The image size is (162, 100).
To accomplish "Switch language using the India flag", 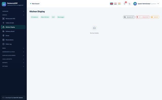I will pos(119,4).
